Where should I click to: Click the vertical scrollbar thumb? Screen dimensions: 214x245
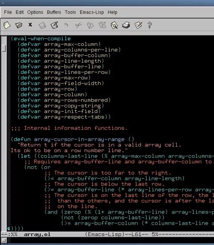coord(4,48)
